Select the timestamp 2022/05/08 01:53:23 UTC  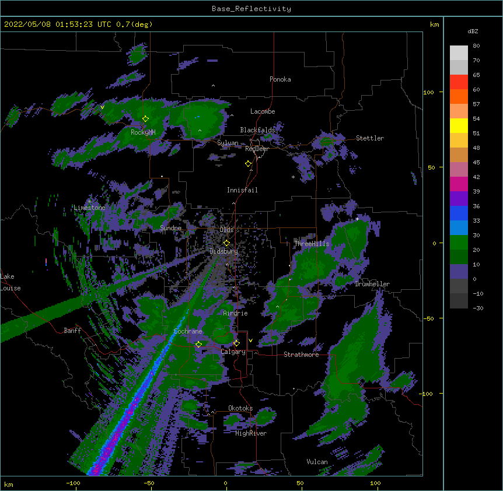pos(58,24)
